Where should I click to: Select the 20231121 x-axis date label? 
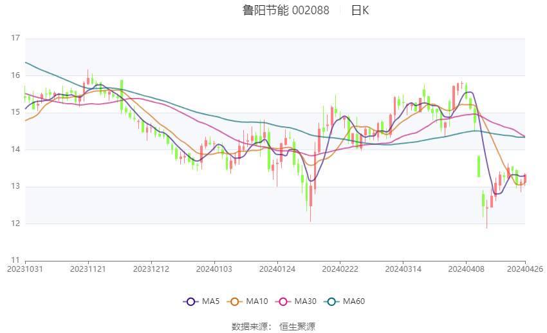tap(88, 269)
